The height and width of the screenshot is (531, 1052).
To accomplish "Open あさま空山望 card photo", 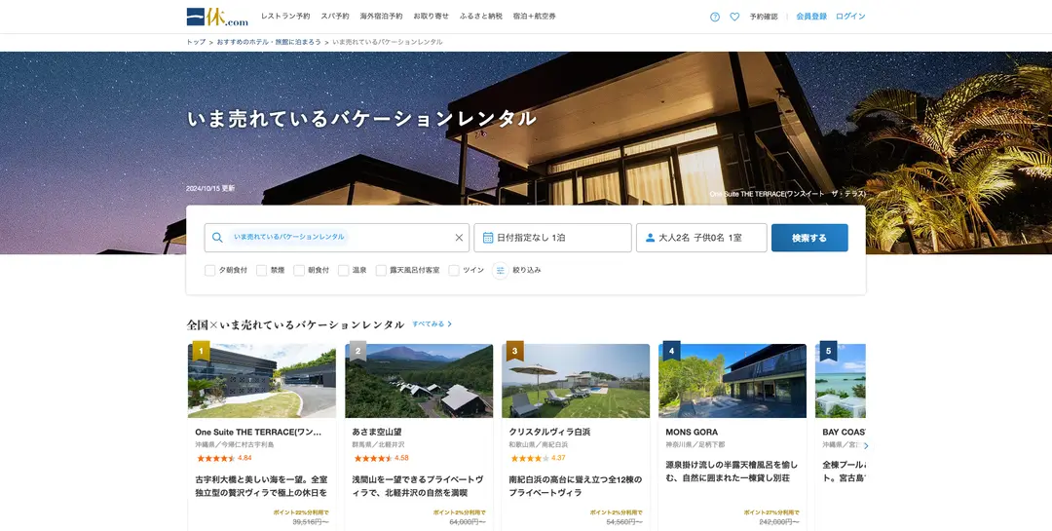I will pos(419,381).
